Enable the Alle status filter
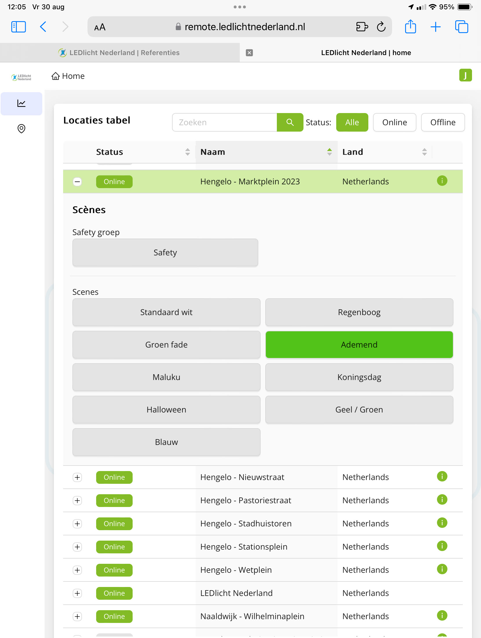The height and width of the screenshot is (638, 481). 352,122
